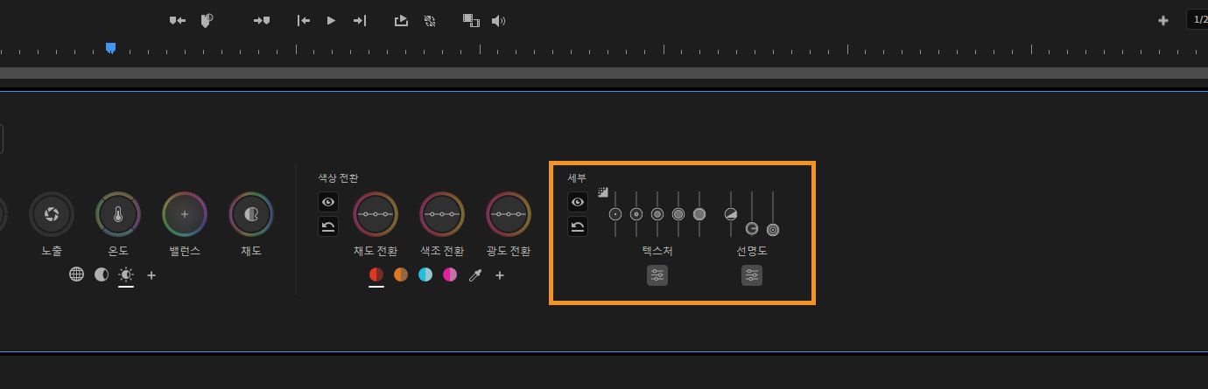The height and width of the screenshot is (389, 1208).
Task: Click the 색조 전환 curve wheel
Action: (x=442, y=214)
